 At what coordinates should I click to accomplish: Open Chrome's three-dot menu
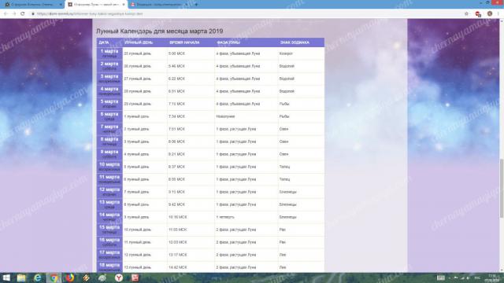(498, 14)
